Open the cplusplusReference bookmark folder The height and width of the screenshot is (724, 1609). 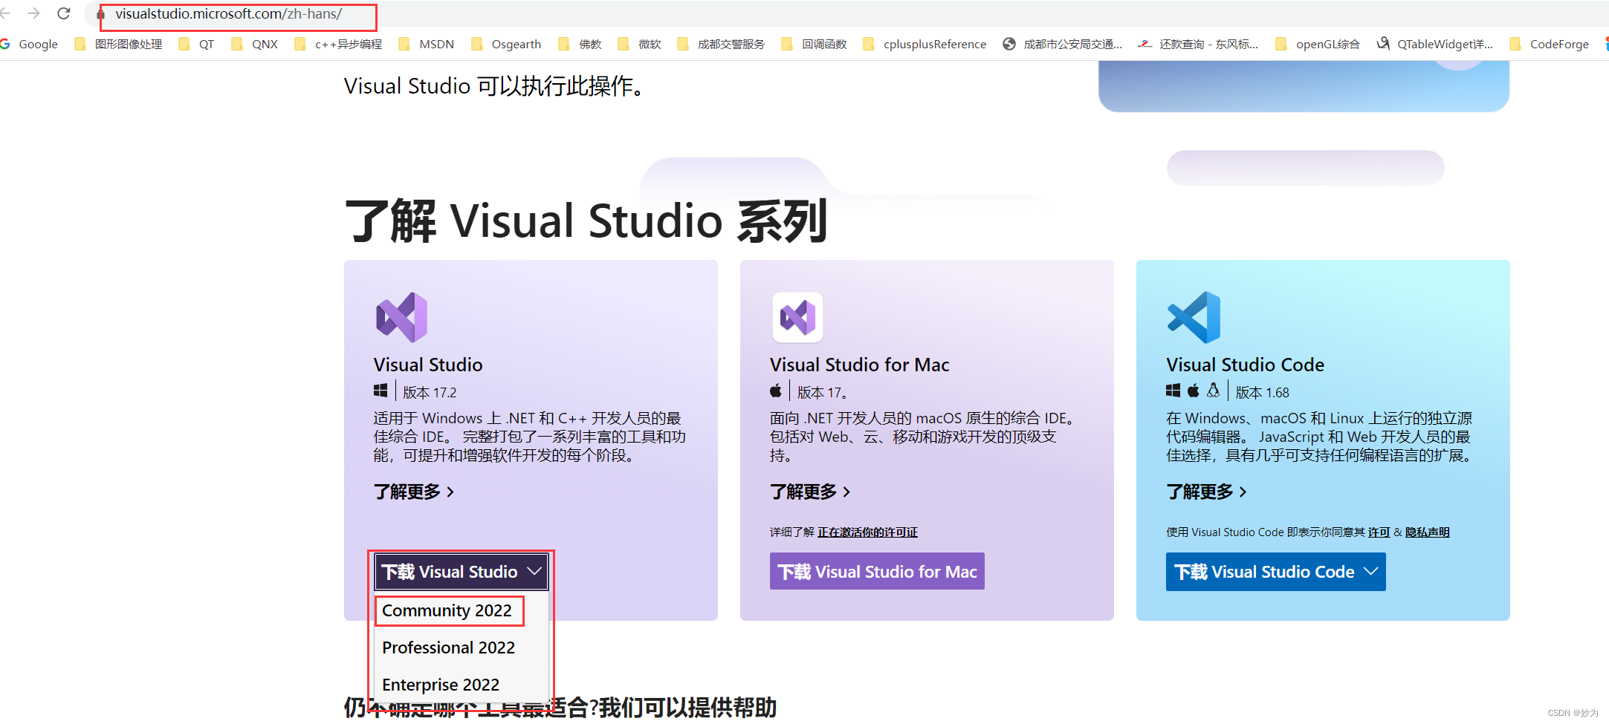[925, 44]
